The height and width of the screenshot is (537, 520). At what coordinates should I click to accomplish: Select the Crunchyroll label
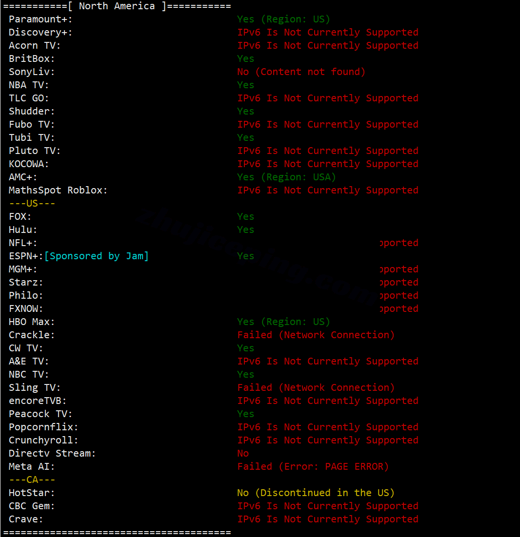pyautogui.click(x=43, y=440)
